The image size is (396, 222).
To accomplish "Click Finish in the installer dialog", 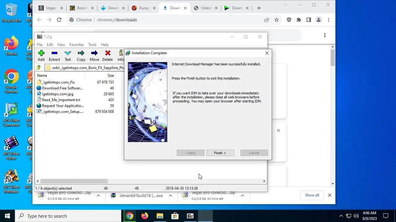I will [220, 153].
